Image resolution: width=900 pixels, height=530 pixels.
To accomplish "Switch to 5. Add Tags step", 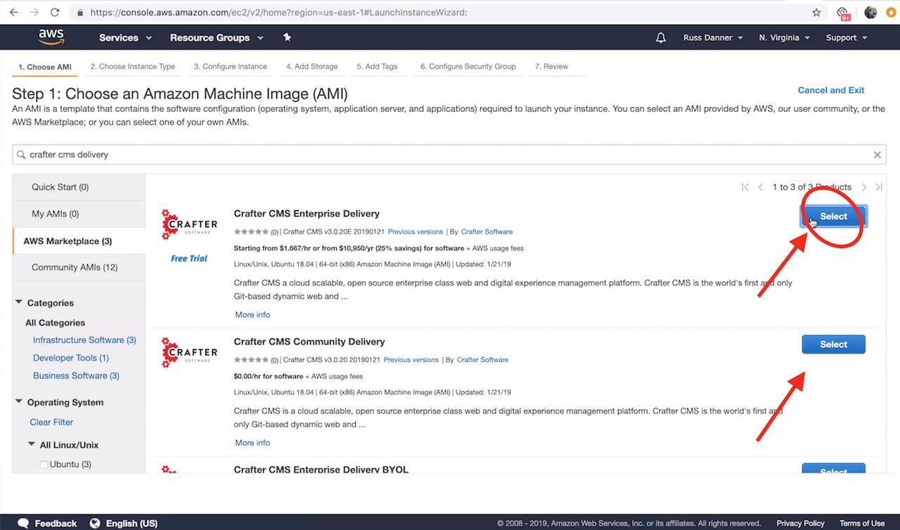I will coord(377,67).
